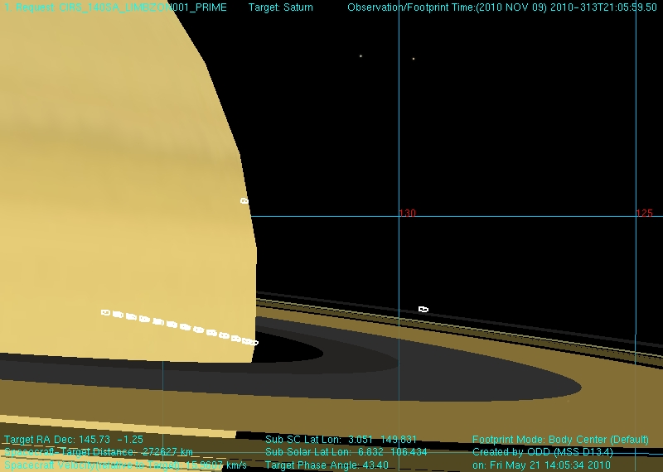Click the red 130 grid label
The image size is (663, 472).
407,214
